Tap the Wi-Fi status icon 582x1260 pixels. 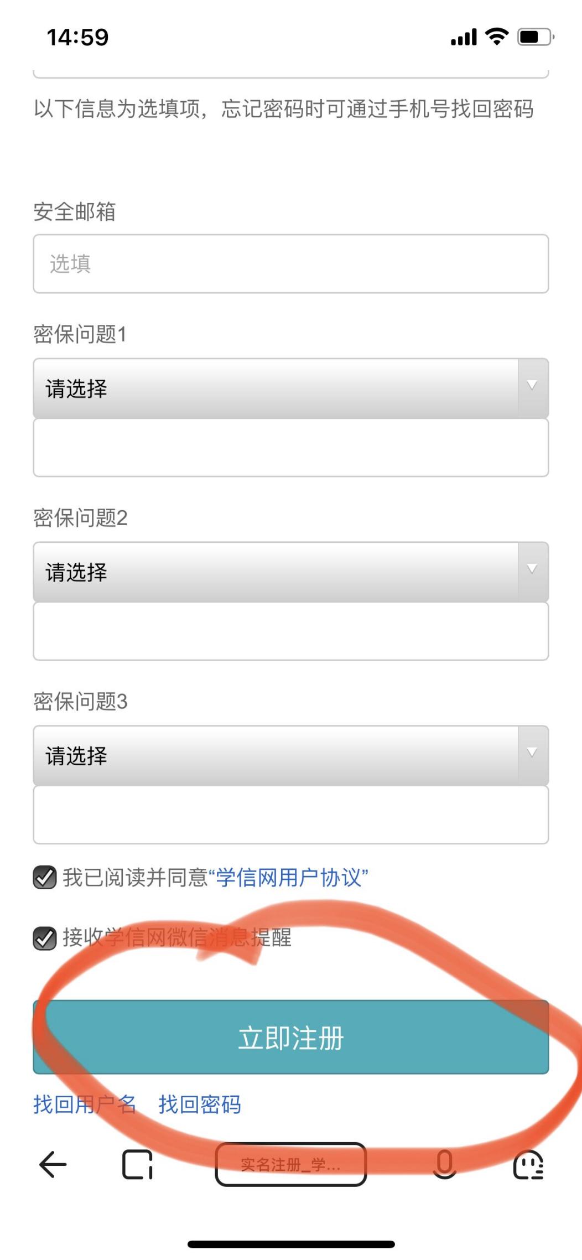496,37
